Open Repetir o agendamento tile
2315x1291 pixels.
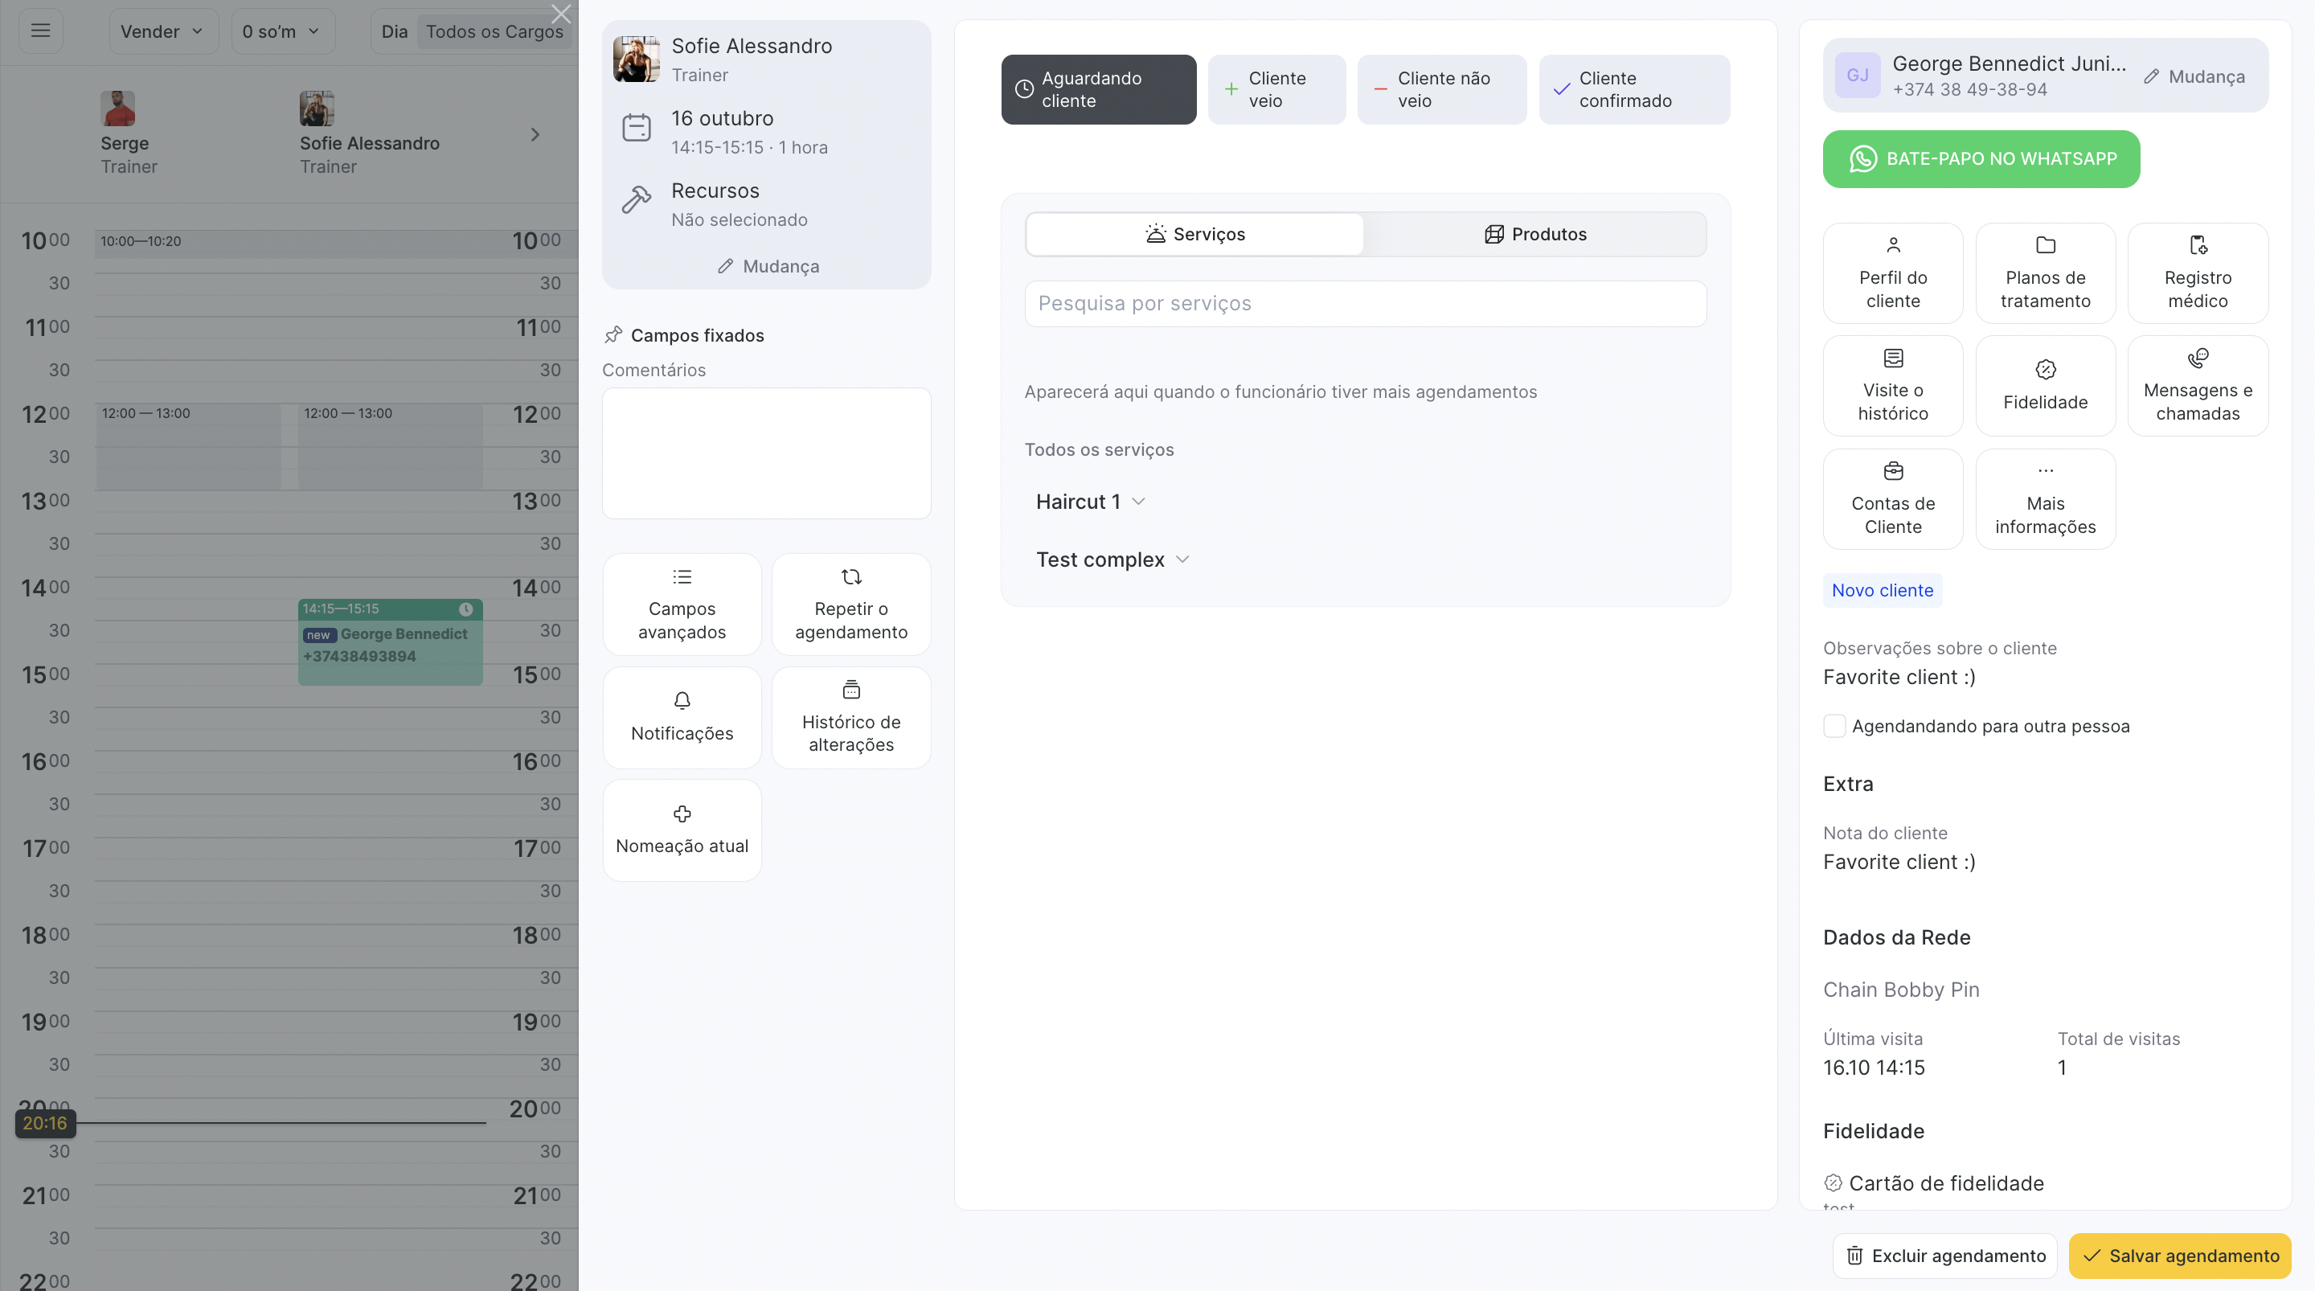click(850, 605)
